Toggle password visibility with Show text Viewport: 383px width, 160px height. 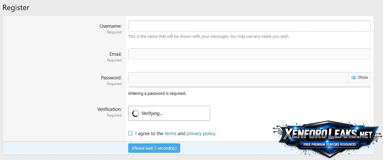363,77
